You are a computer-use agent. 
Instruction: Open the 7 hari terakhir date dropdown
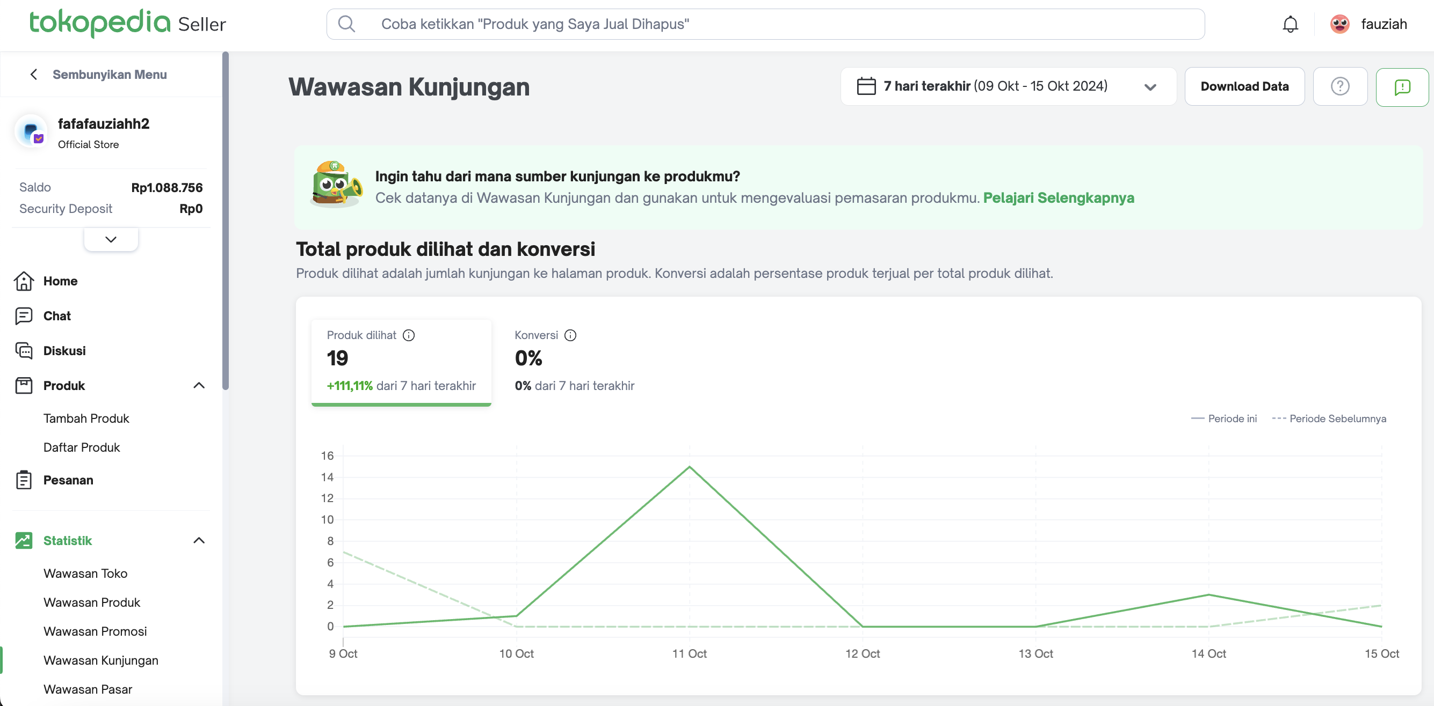1008,86
